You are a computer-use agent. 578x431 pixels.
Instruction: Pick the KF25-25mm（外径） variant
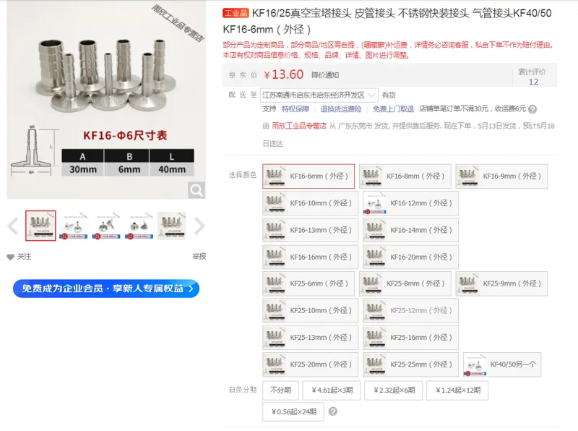tap(410, 364)
